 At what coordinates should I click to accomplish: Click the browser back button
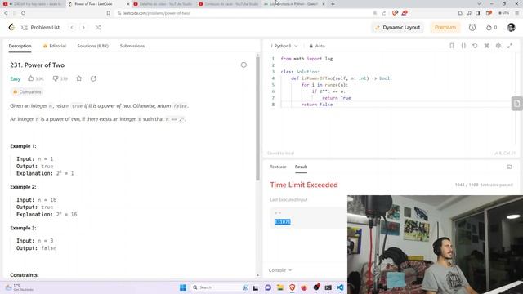6,13
